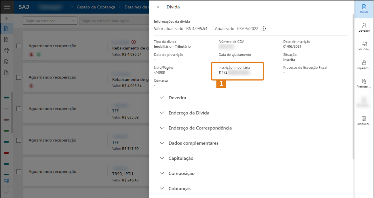
Task: Close the Dívida panel
Action: coord(158,7)
